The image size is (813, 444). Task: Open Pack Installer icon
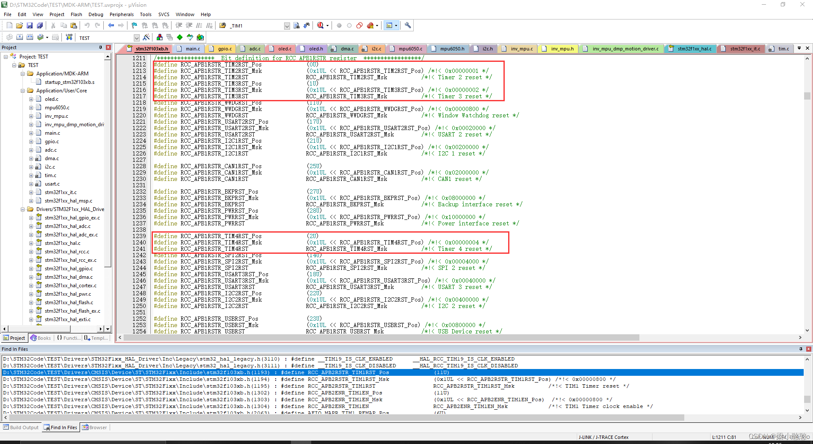pos(200,37)
